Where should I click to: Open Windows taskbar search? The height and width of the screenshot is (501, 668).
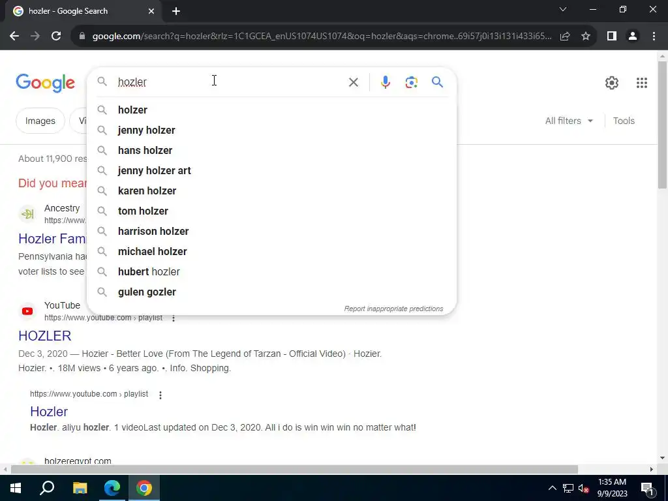click(47, 488)
